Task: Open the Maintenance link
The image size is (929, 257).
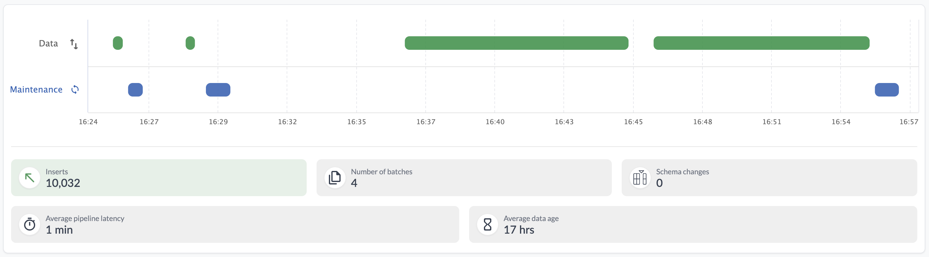Action: click(36, 89)
